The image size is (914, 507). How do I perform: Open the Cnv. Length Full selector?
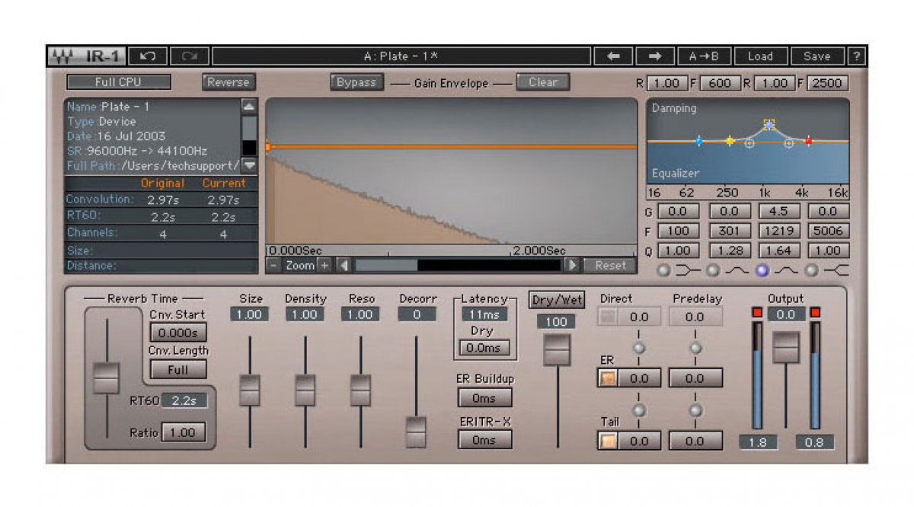[x=178, y=369]
